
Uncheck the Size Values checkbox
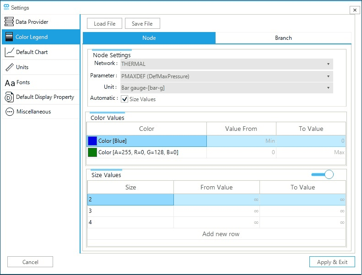(124, 99)
